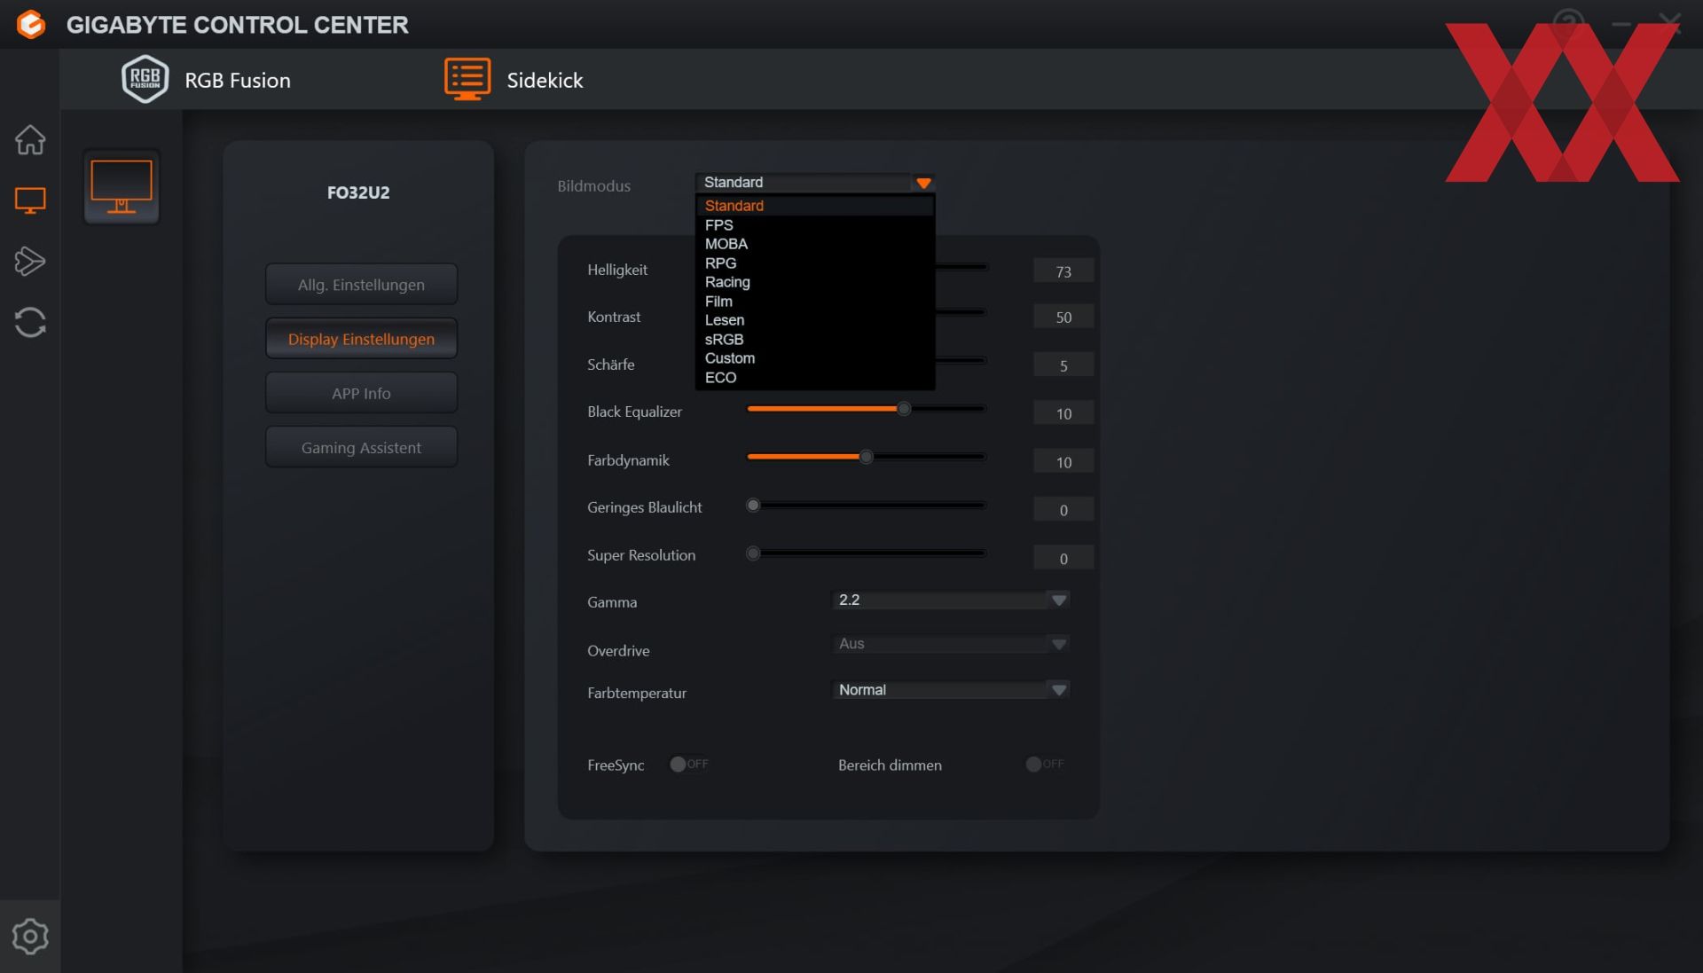Viewport: 1703px width, 973px height.
Task: Open Display Einstellungen
Action: (361, 339)
